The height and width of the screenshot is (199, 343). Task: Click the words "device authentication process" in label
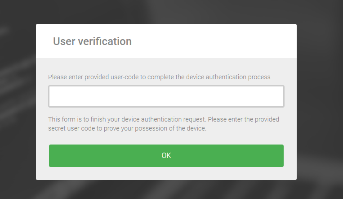(228, 77)
